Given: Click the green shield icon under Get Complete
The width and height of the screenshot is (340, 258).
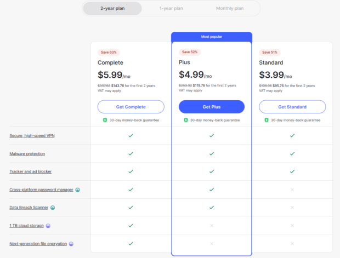Looking at the screenshot, I should [x=105, y=120].
